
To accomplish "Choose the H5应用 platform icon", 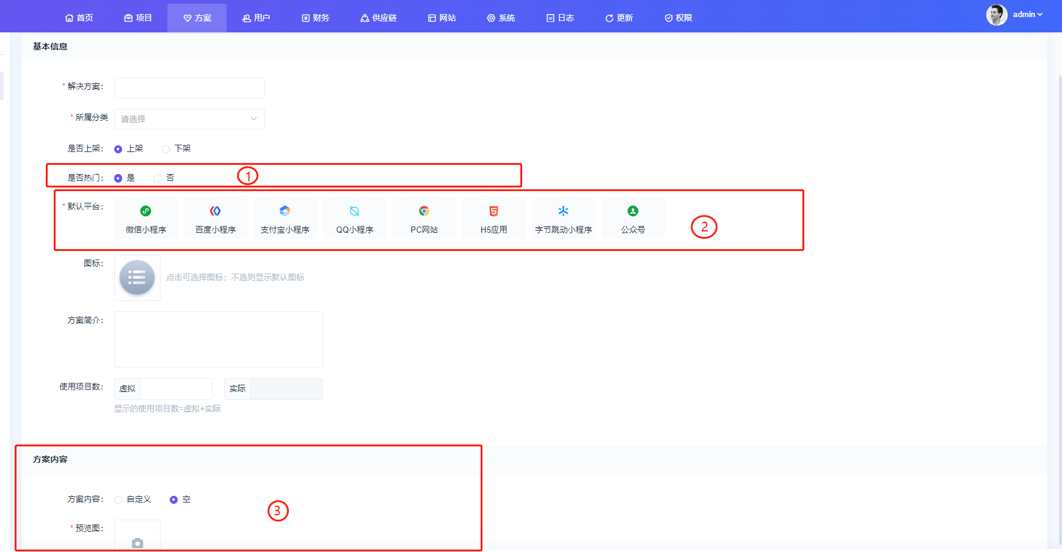I will click(x=493, y=211).
